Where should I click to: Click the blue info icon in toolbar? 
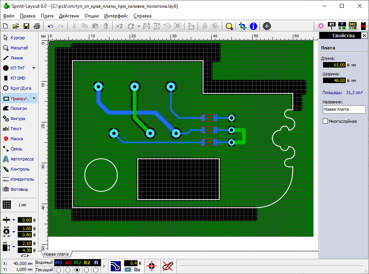pyautogui.click(x=253, y=26)
